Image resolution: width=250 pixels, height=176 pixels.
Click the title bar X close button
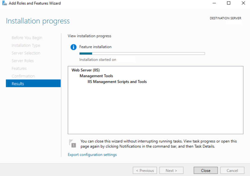pyautogui.click(x=243, y=3)
